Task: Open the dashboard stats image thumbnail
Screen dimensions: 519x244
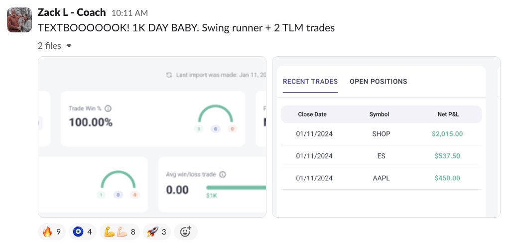Action: coord(152,137)
